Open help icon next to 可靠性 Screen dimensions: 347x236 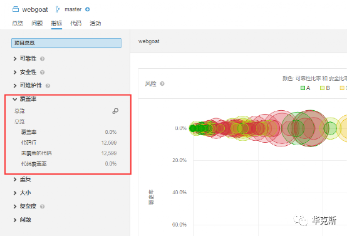point(42,59)
